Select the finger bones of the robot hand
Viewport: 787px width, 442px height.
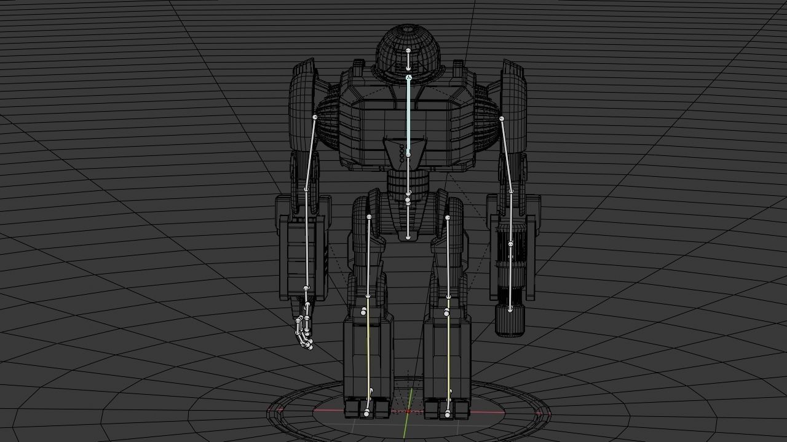pos(304,333)
